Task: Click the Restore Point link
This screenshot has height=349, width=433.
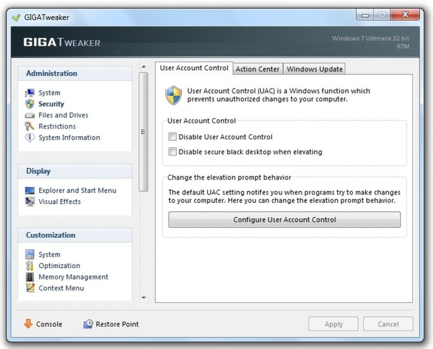Action: (111, 324)
